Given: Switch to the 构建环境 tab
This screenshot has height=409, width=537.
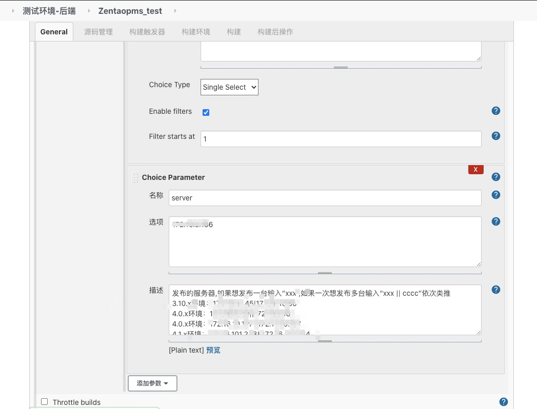Looking at the screenshot, I should (x=196, y=32).
